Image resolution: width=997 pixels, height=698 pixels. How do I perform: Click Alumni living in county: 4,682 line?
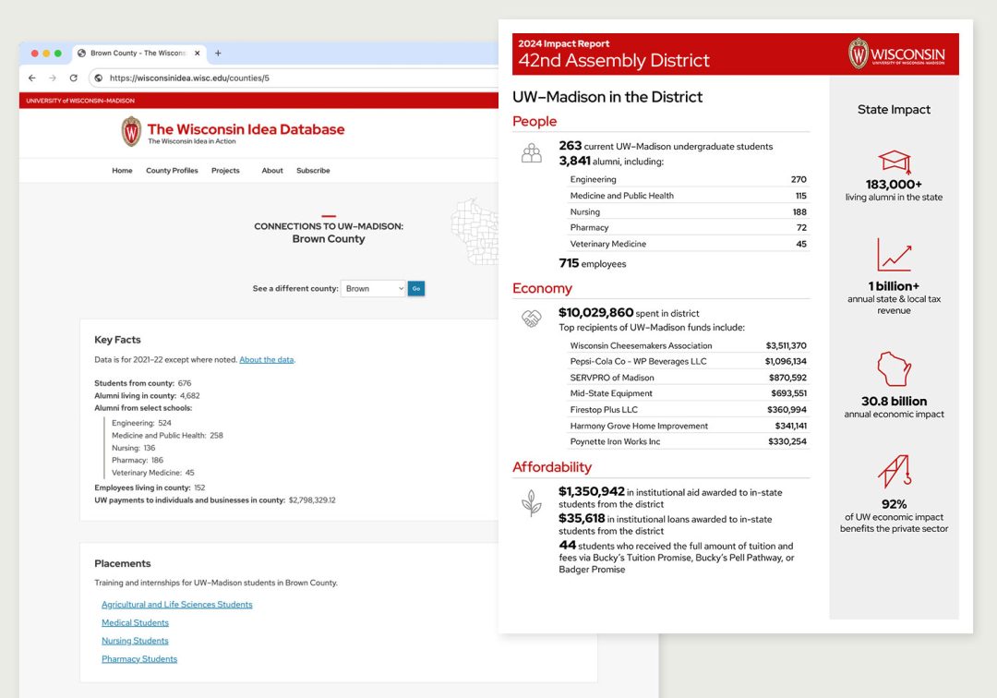(147, 395)
